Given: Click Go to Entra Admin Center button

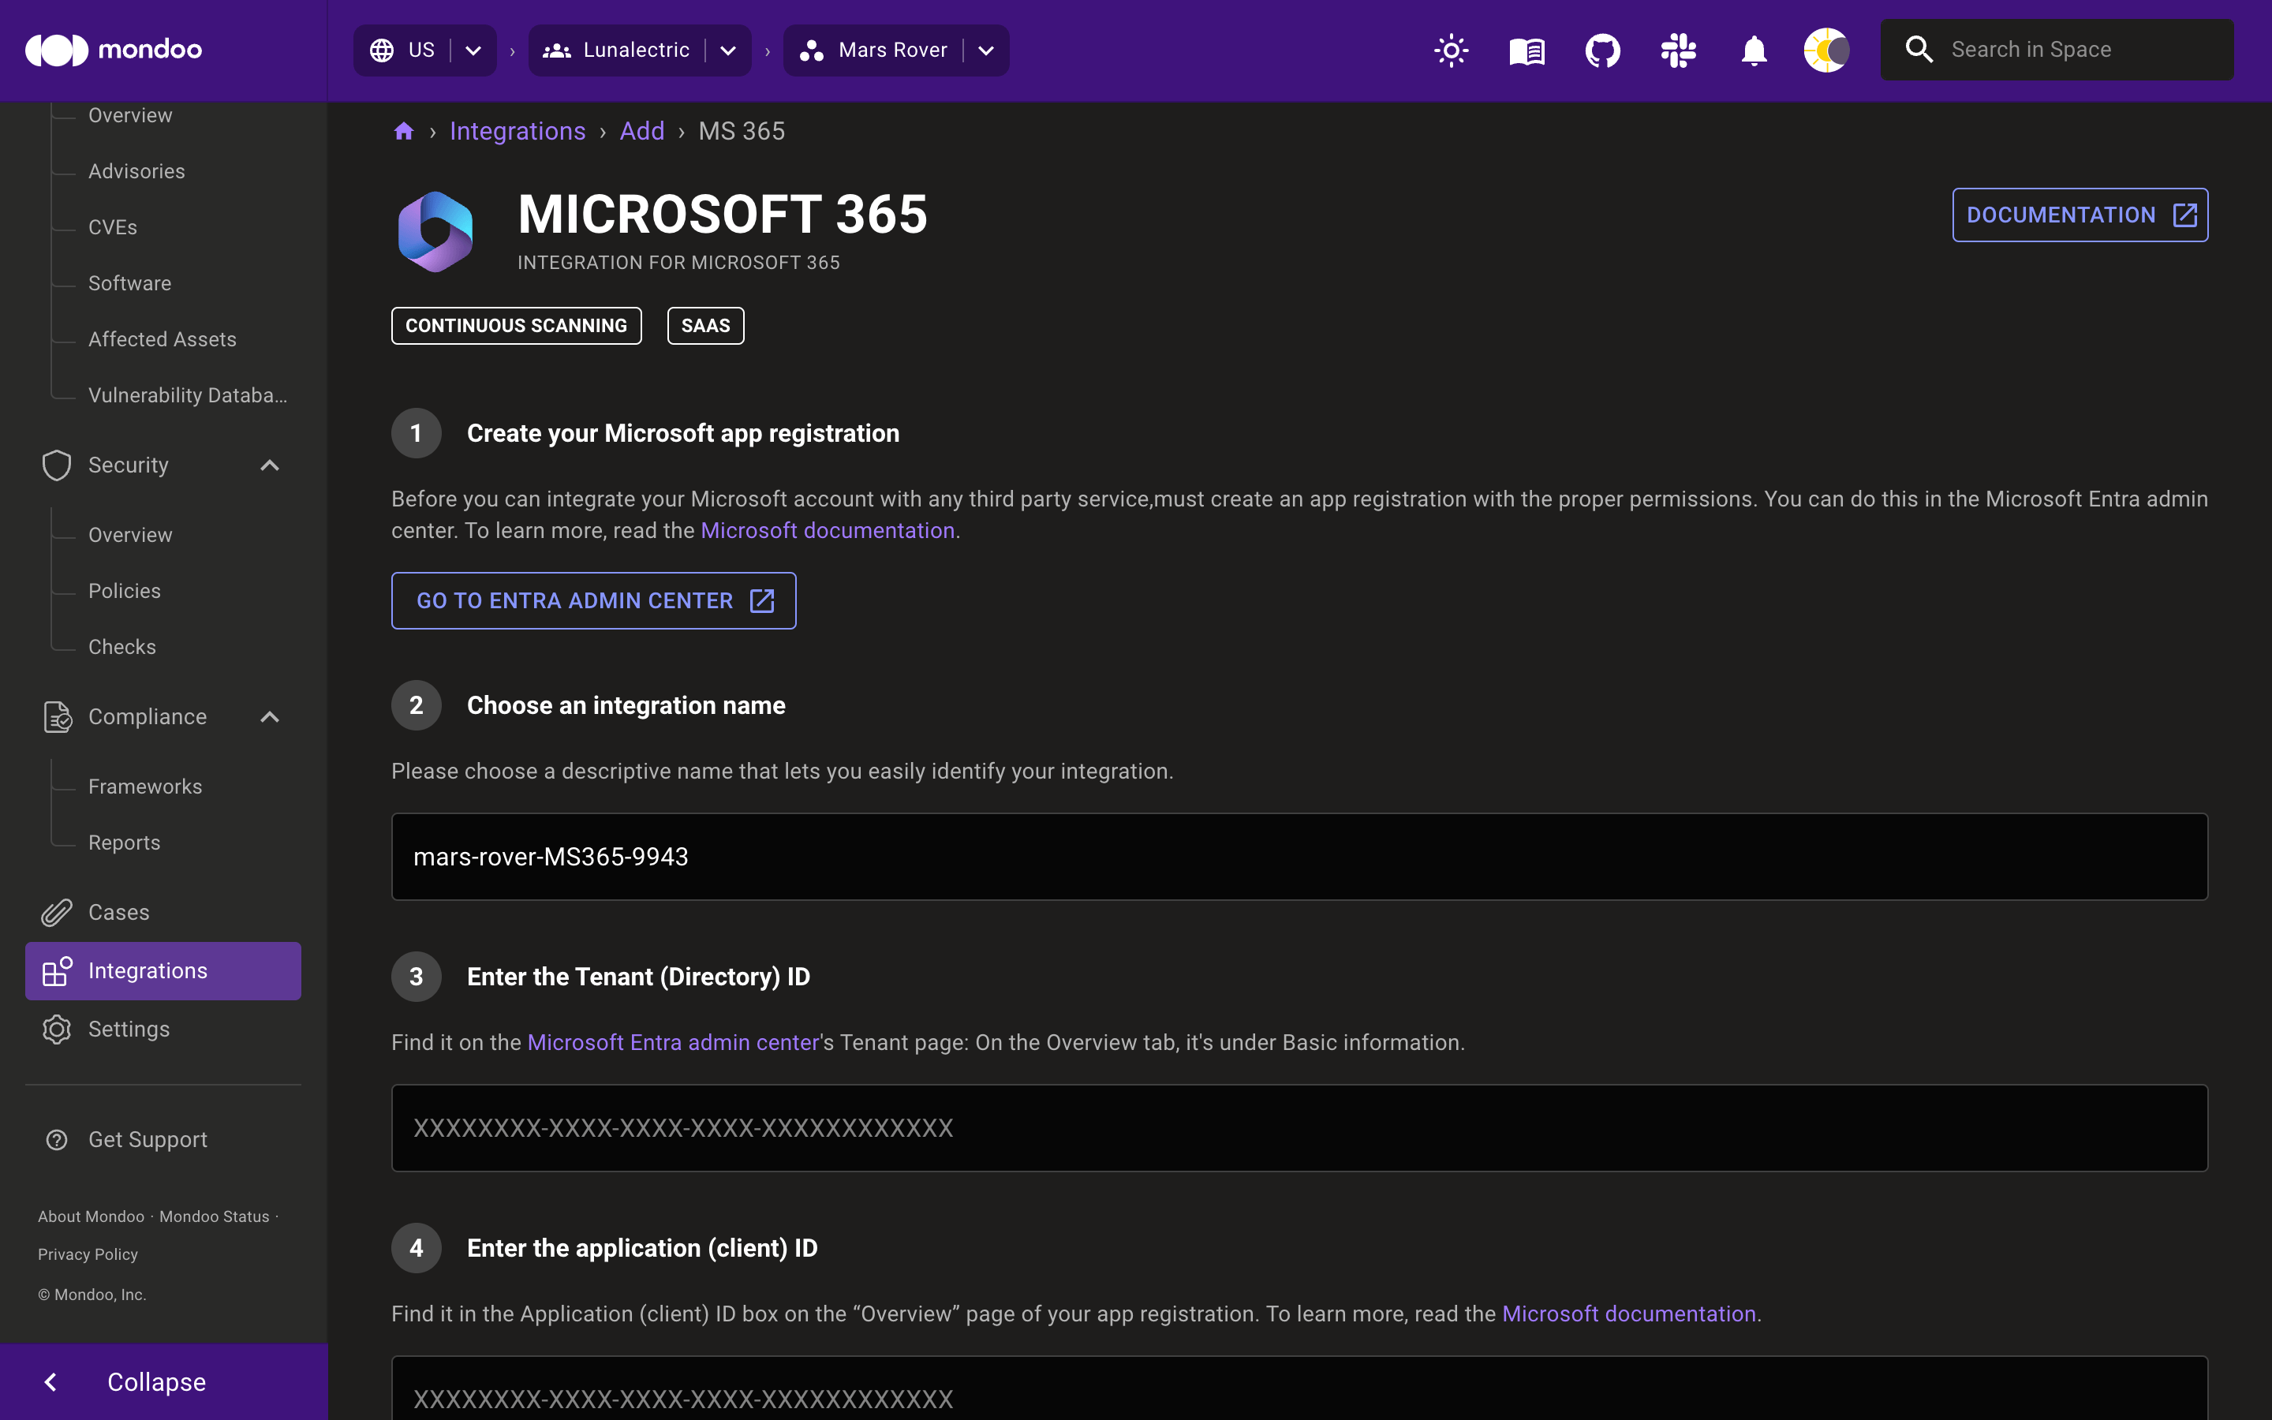Looking at the screenshot, I should pyautogui.click(x=594, y=600).
